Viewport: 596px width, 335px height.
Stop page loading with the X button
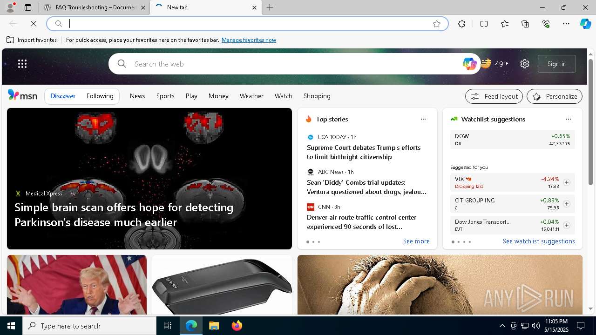(x=34, y=24)
